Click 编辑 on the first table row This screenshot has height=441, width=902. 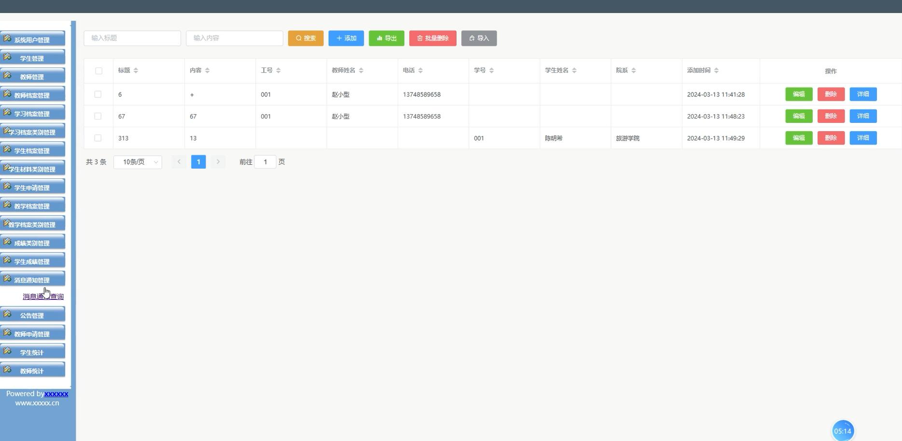click(x=799, y=94)
